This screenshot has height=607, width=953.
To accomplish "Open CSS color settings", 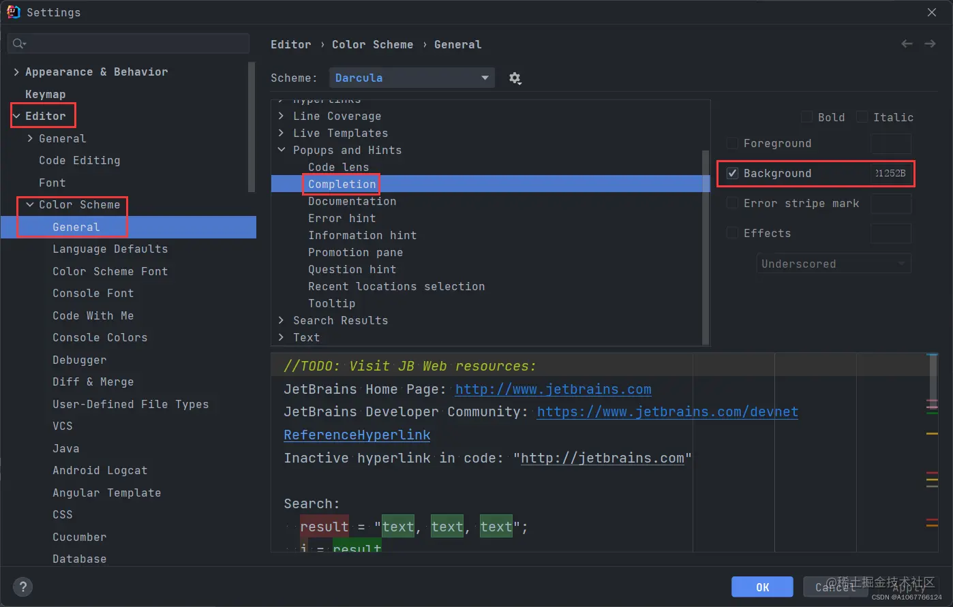I will [x=63, y=514].
